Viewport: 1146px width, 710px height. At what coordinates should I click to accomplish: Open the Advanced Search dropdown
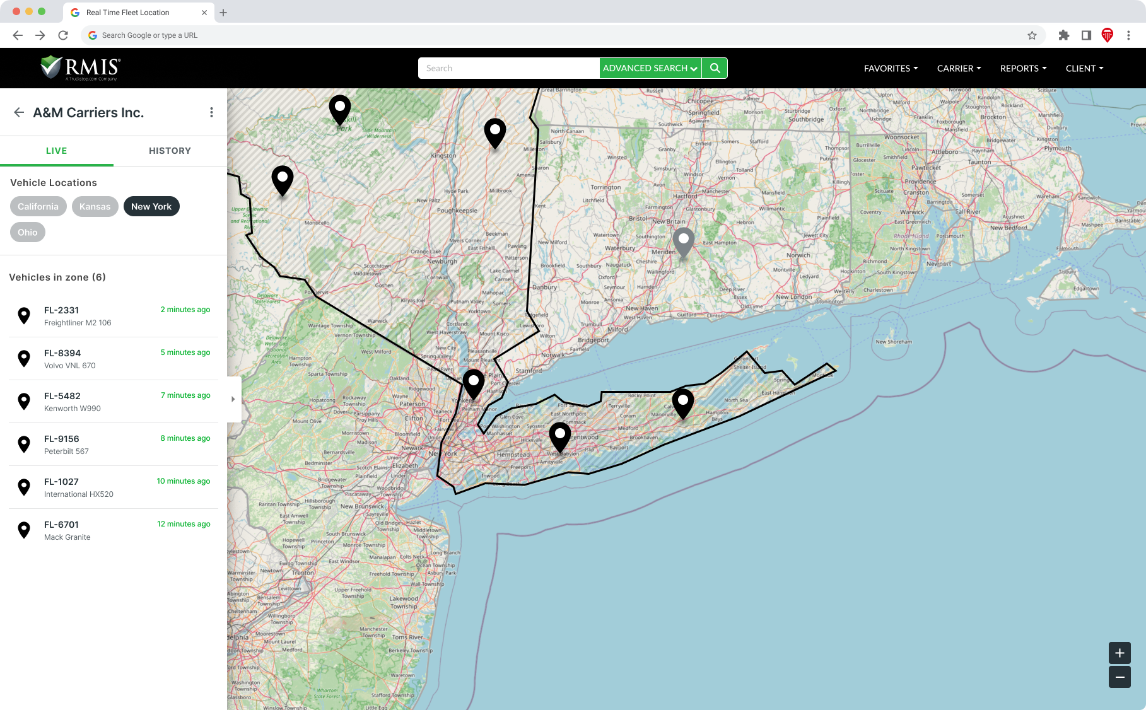(650, 67)
